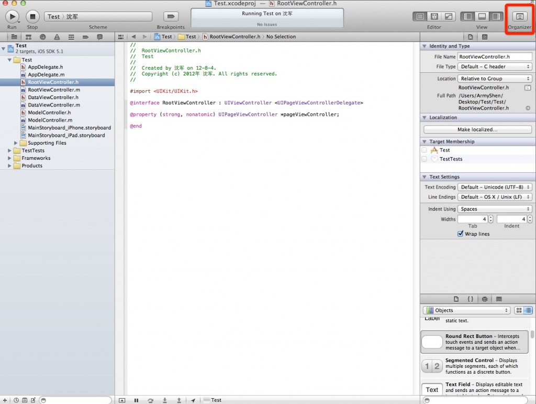Image resolution: width=536 pixels, height=404 pixels.
Task: Click RootViewController.h in the jump bar
Action: [x=235, y=37]
